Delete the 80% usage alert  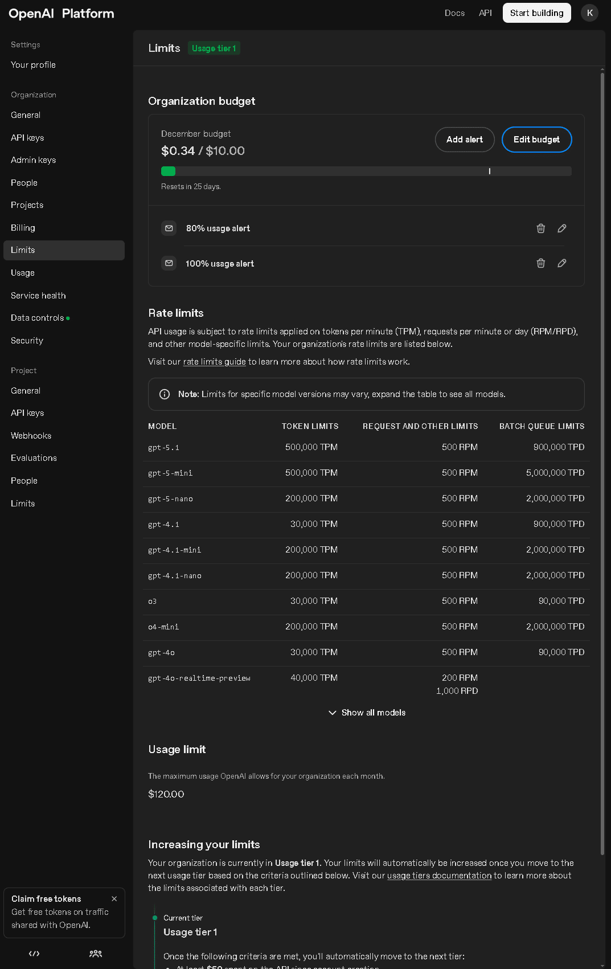coord(540,228)
